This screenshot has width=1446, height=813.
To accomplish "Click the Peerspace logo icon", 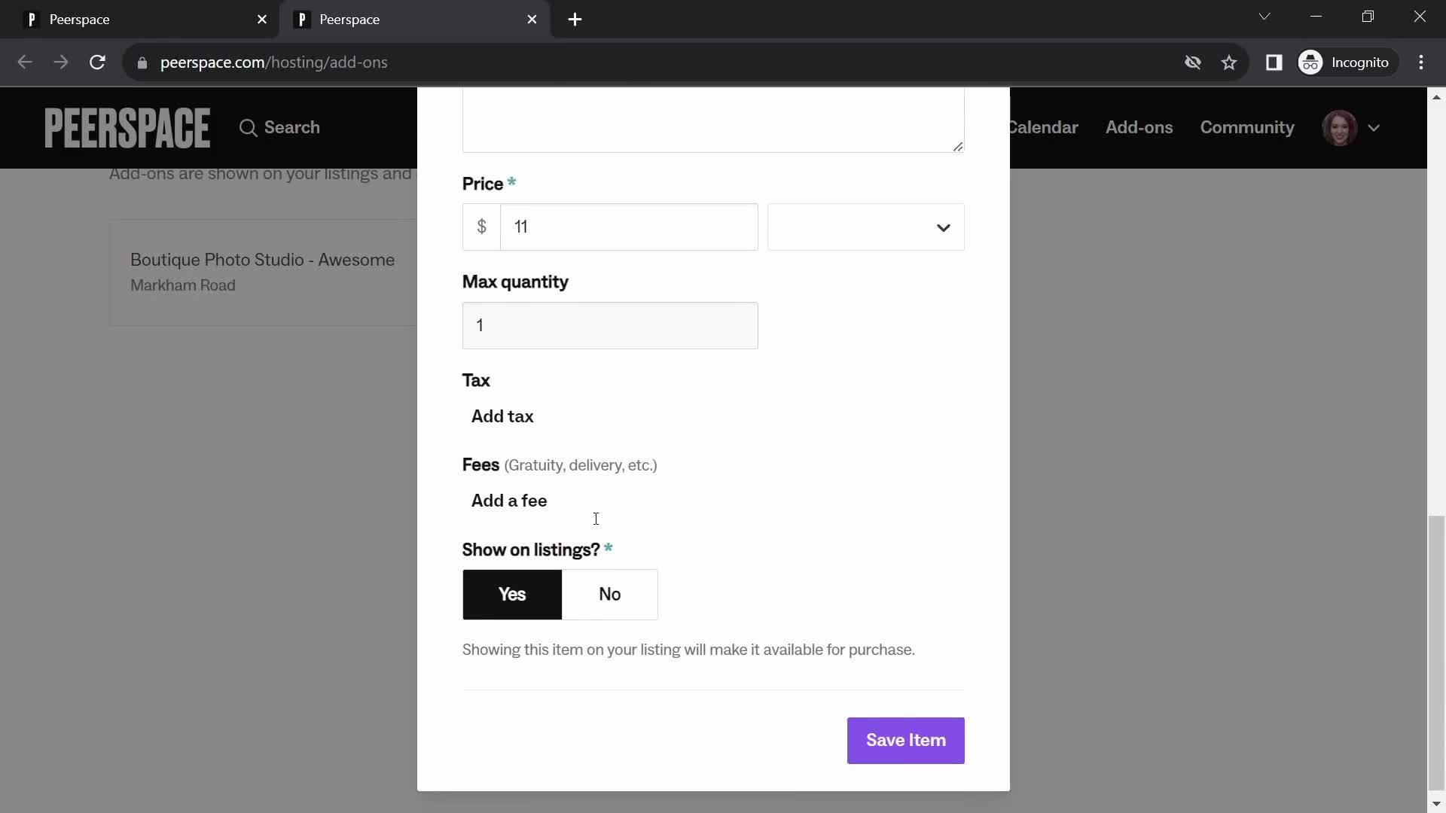I will coord(127,127).
